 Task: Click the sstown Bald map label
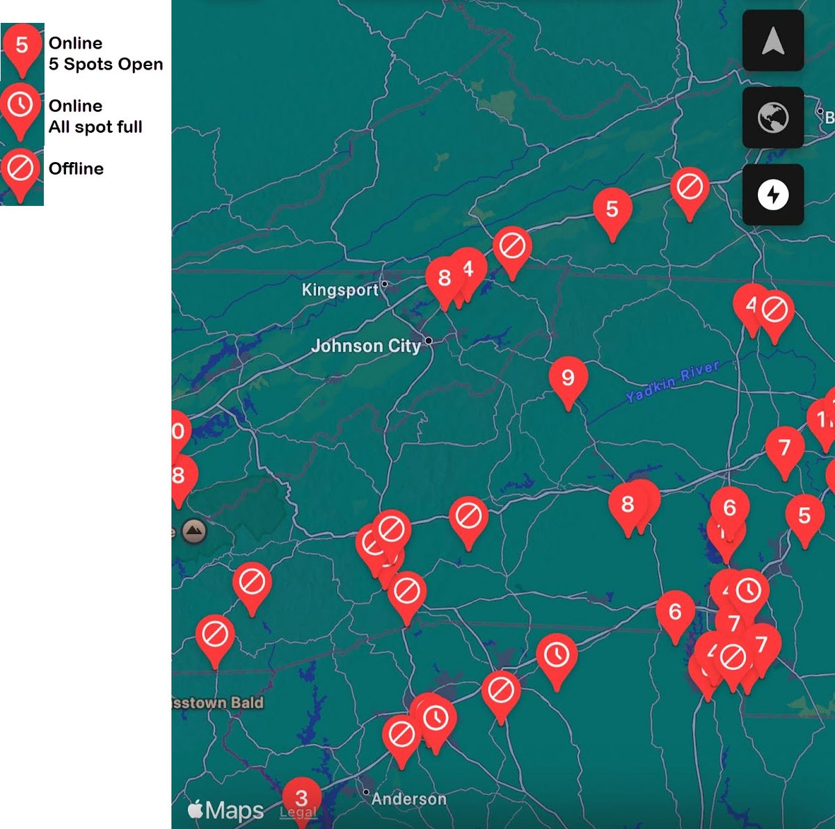pos(218,702)
